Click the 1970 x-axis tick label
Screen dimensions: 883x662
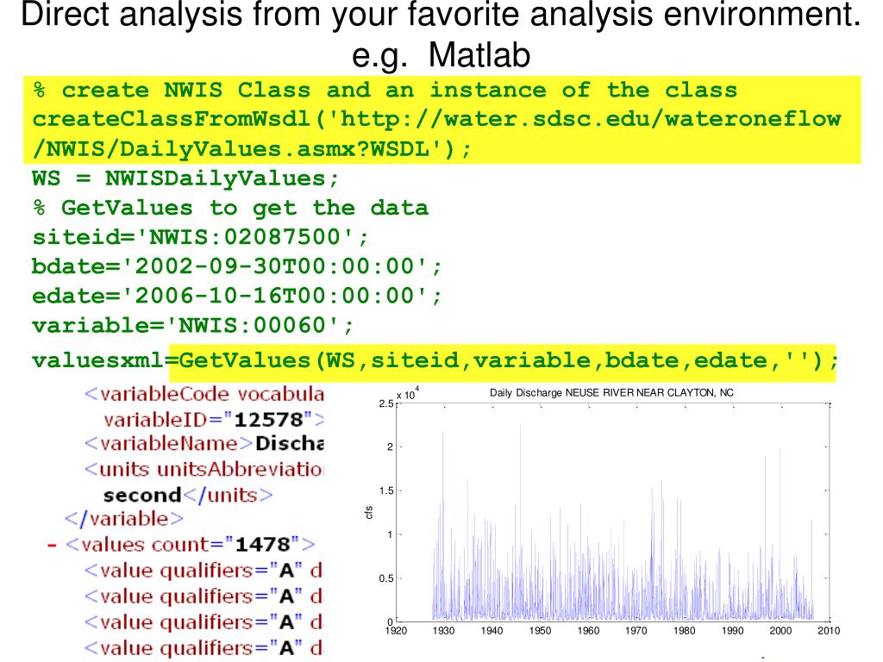[636, 631]
